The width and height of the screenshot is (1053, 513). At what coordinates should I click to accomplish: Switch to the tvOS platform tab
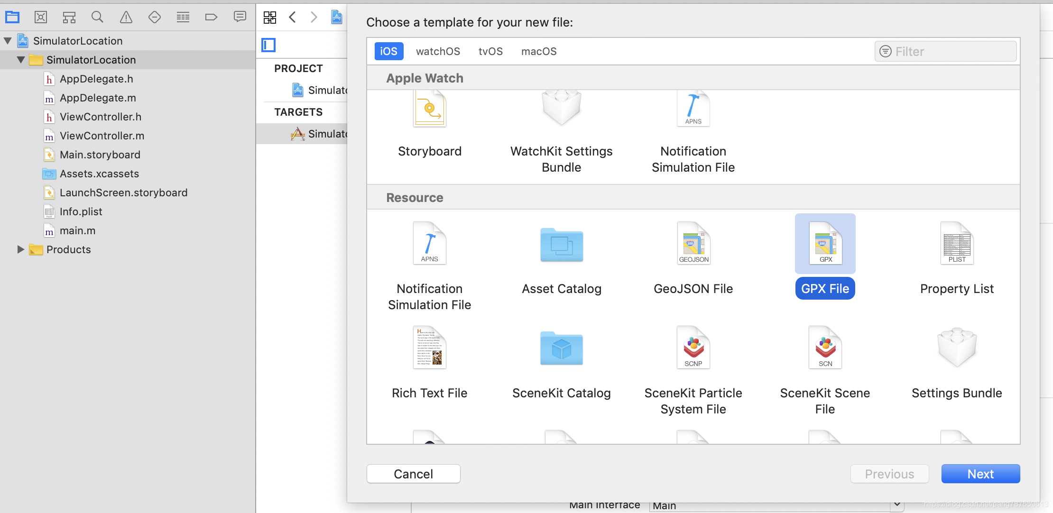click(490, 51)
